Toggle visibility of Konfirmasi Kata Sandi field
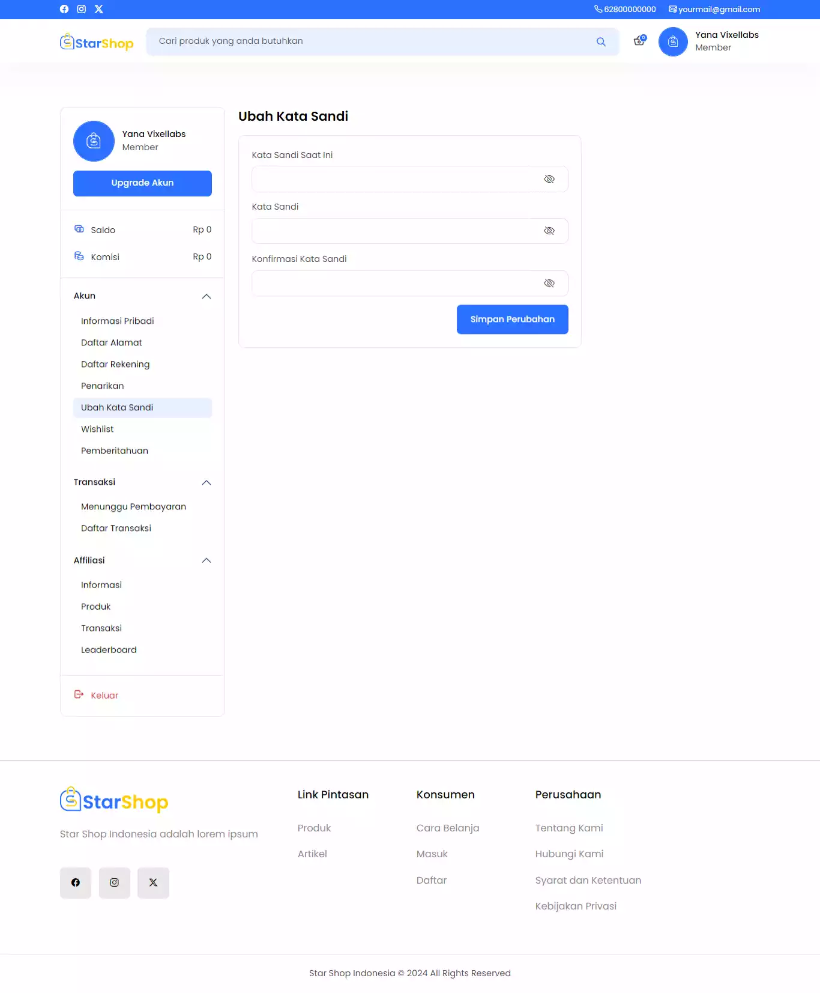 [x=549, y=283]
